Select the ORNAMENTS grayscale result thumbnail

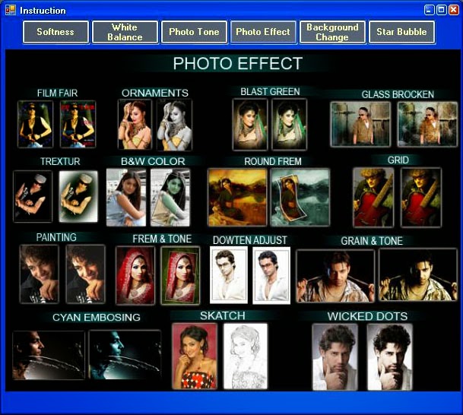175,124
